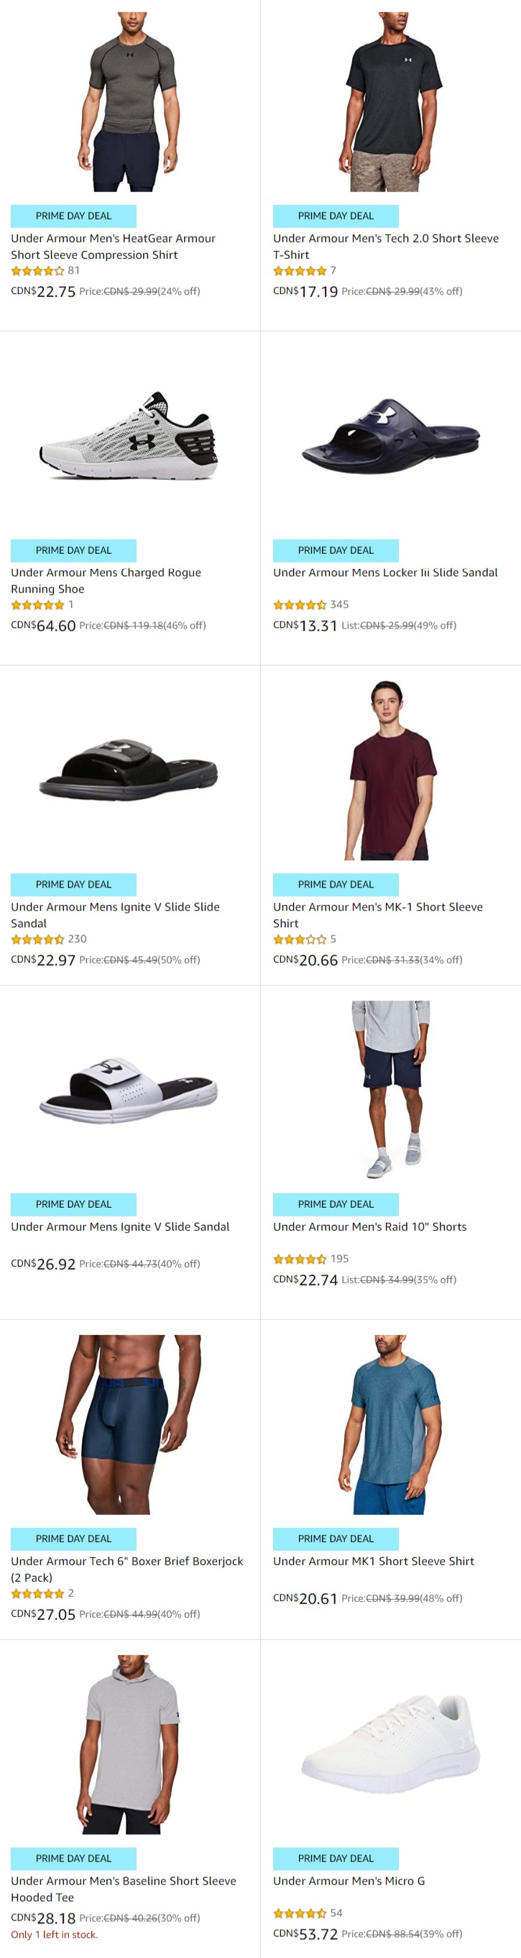Open Tech 6" Boxer Brief Boxerjock title link
Viewport: 521px width, 1958px height.
126,1570
